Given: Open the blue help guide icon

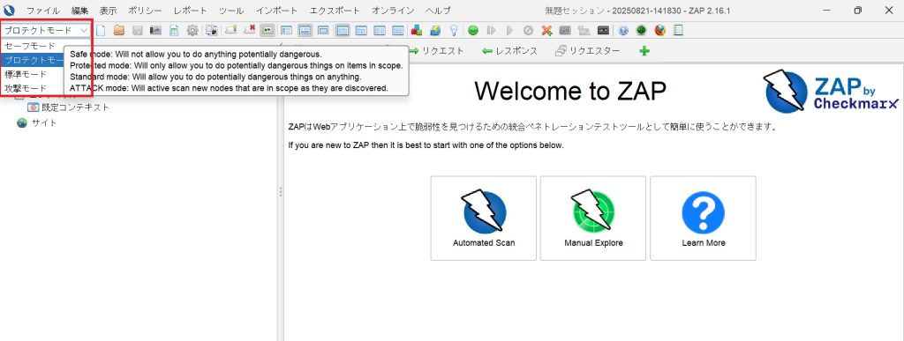Looking at the screenshot, I should point(623,31).
